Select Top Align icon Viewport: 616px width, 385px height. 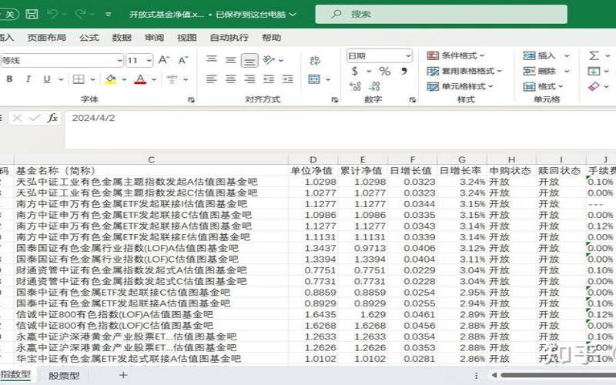pos(212,60)
